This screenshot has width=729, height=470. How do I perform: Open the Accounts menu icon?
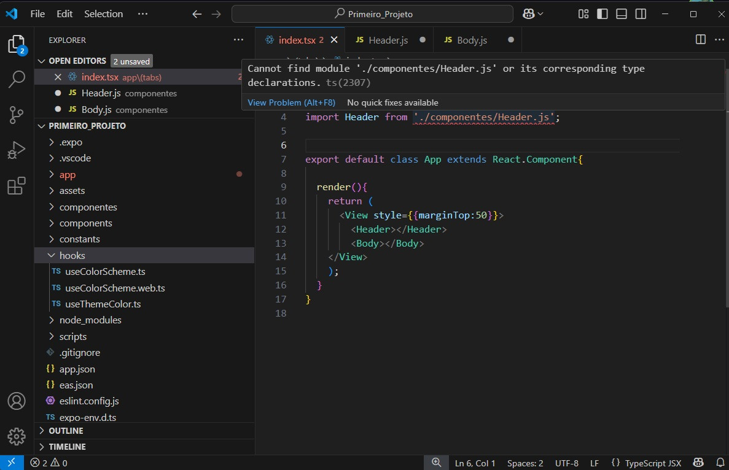pos(17,401)
